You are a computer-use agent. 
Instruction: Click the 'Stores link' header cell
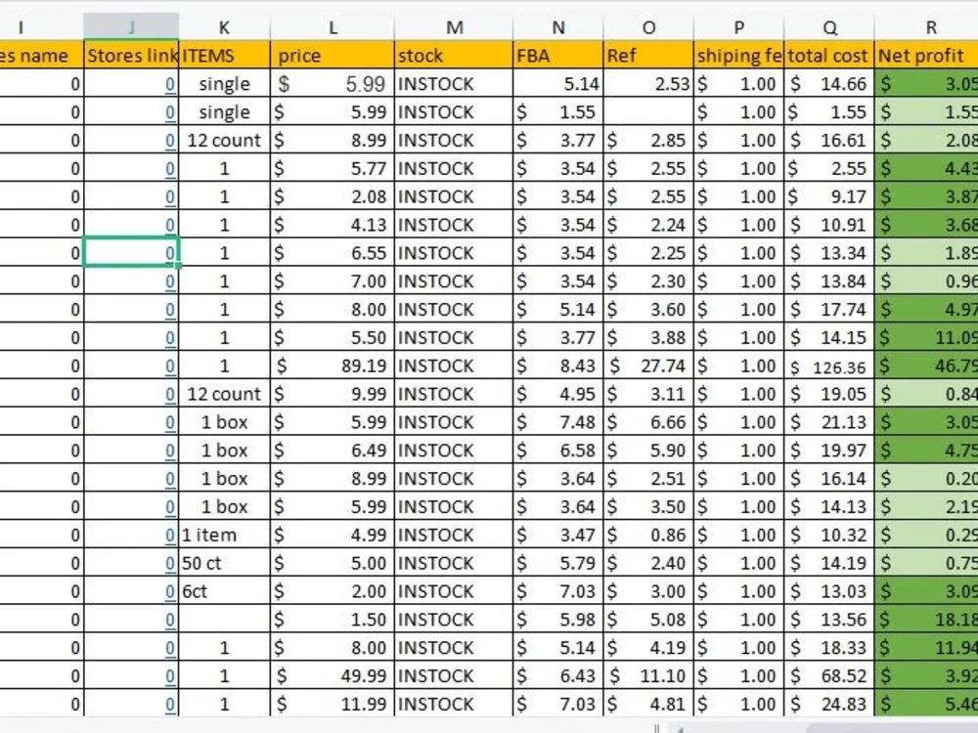click(131, 56)
